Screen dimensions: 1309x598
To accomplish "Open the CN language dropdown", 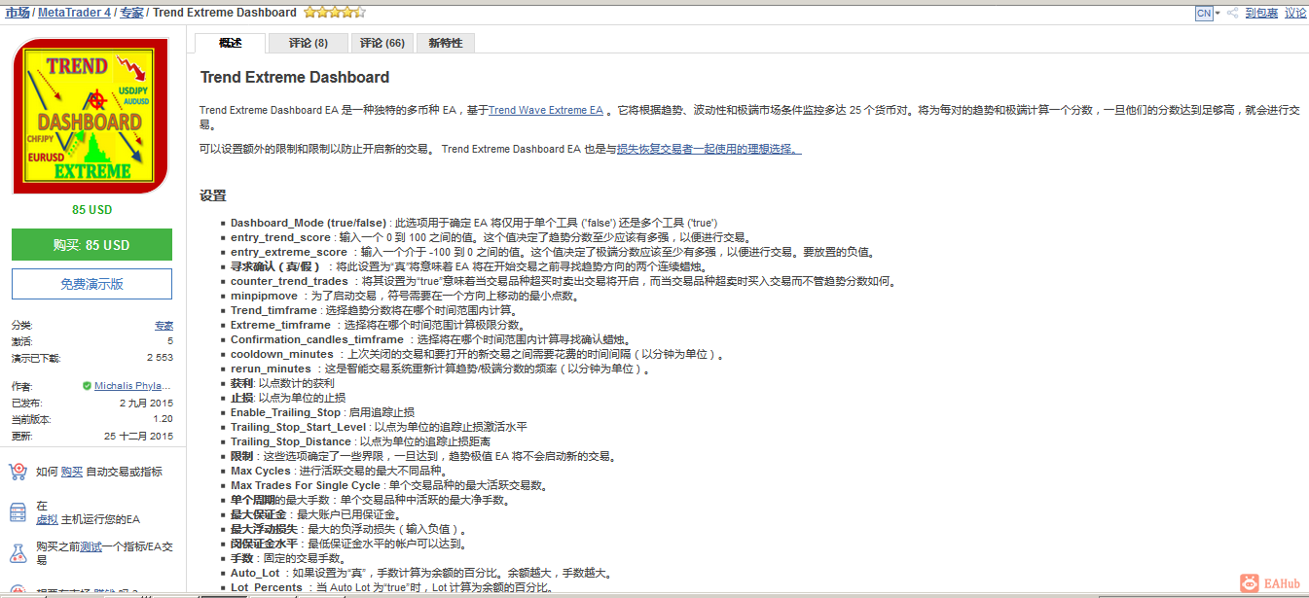I will (1207, 13).
